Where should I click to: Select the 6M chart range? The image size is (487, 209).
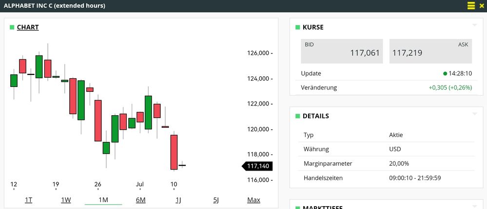coord(140,200)
